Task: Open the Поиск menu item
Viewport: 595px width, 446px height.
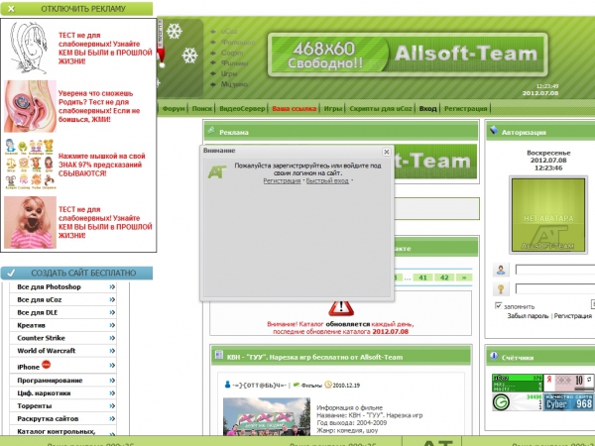Action: (202, 108)
